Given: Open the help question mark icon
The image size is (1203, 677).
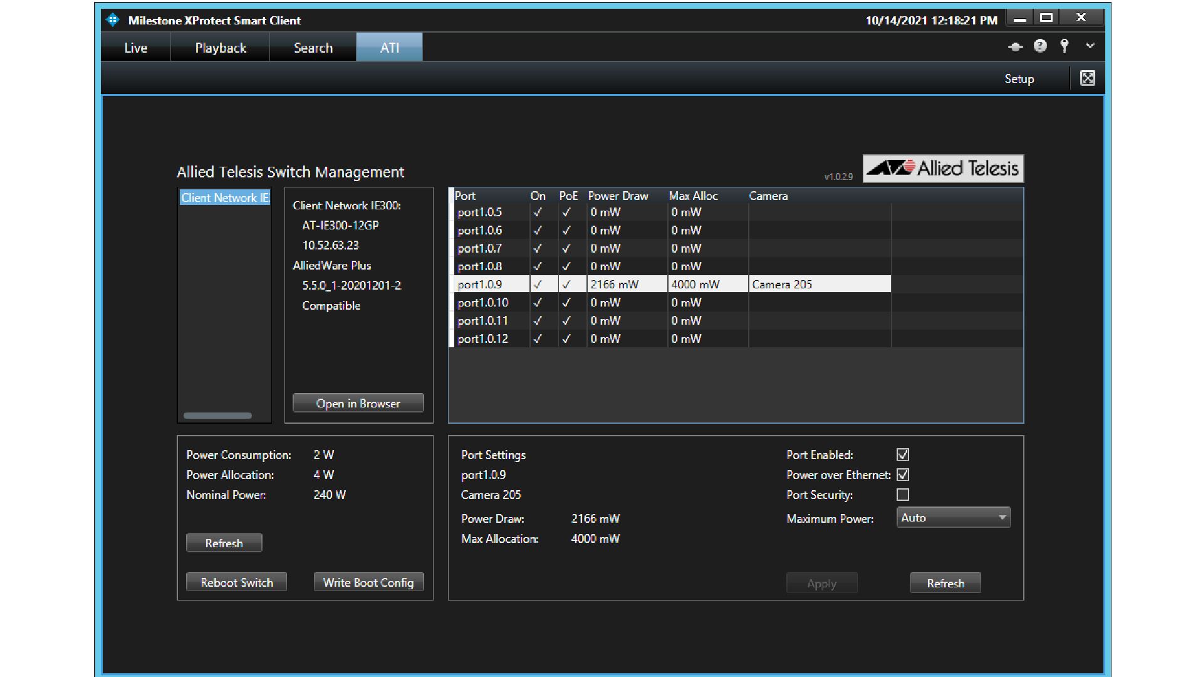Looking at the screenshot, I should 1040,46.
